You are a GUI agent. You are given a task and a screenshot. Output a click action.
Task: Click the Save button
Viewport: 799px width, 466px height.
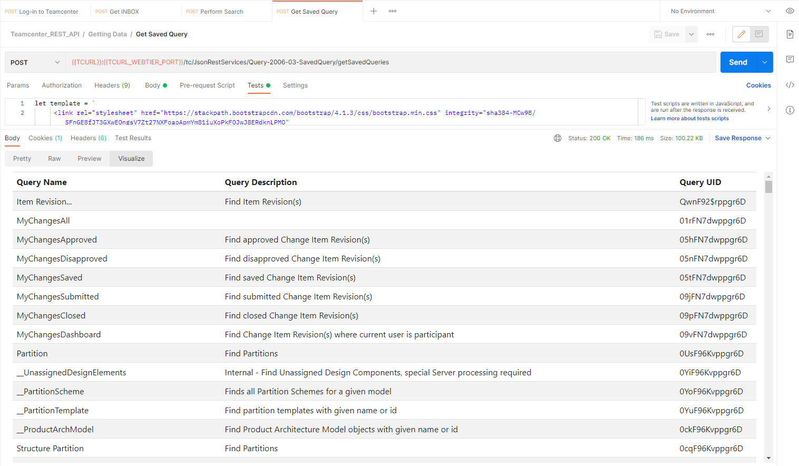(x=667, y=34)
